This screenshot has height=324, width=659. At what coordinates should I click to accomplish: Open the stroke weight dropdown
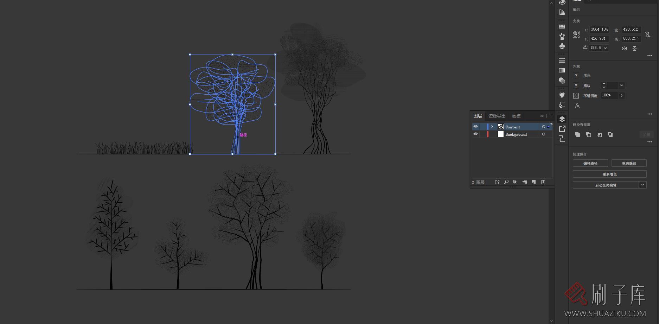(621, 85)
